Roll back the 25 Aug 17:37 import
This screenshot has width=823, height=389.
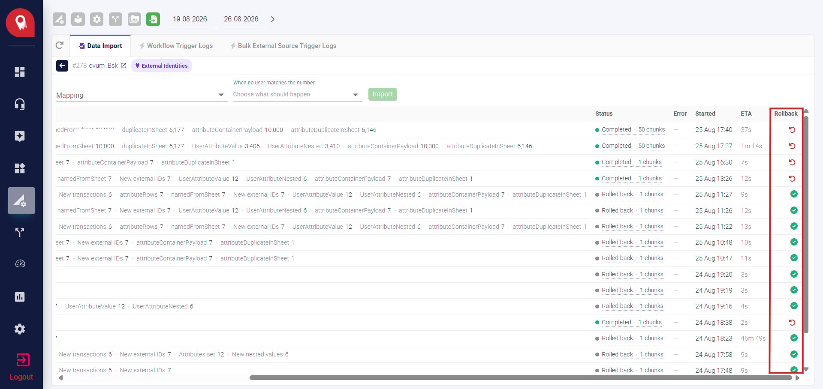[x=792, y=146]
